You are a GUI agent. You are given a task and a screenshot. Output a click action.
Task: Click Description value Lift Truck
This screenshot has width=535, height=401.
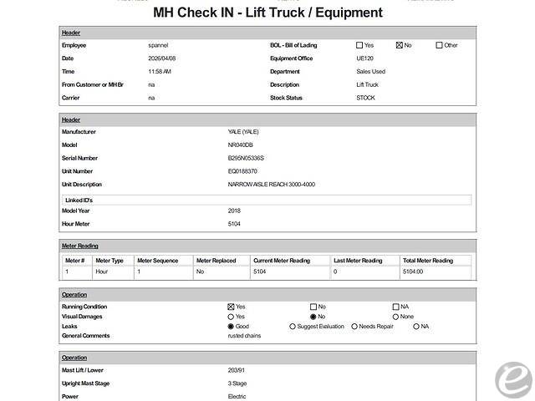pos(368,84)
